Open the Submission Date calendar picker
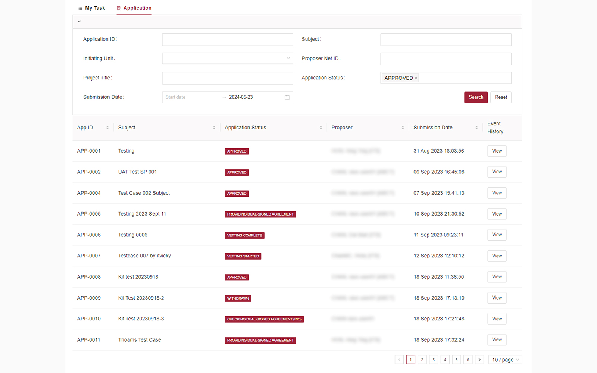This screenshot has width=597, height=373. click(x=287, y=97)
